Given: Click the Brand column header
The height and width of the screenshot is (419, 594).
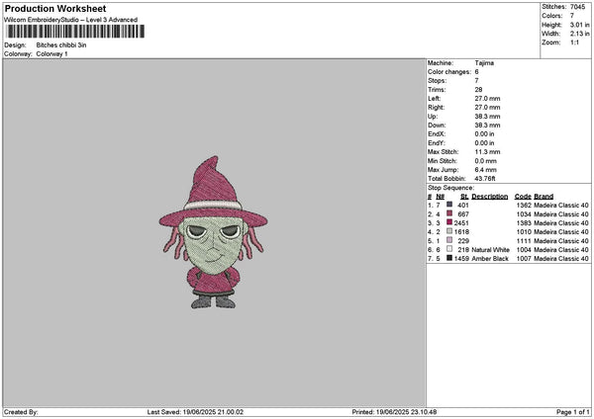Looking at the screenshot, I should [544, 196].
